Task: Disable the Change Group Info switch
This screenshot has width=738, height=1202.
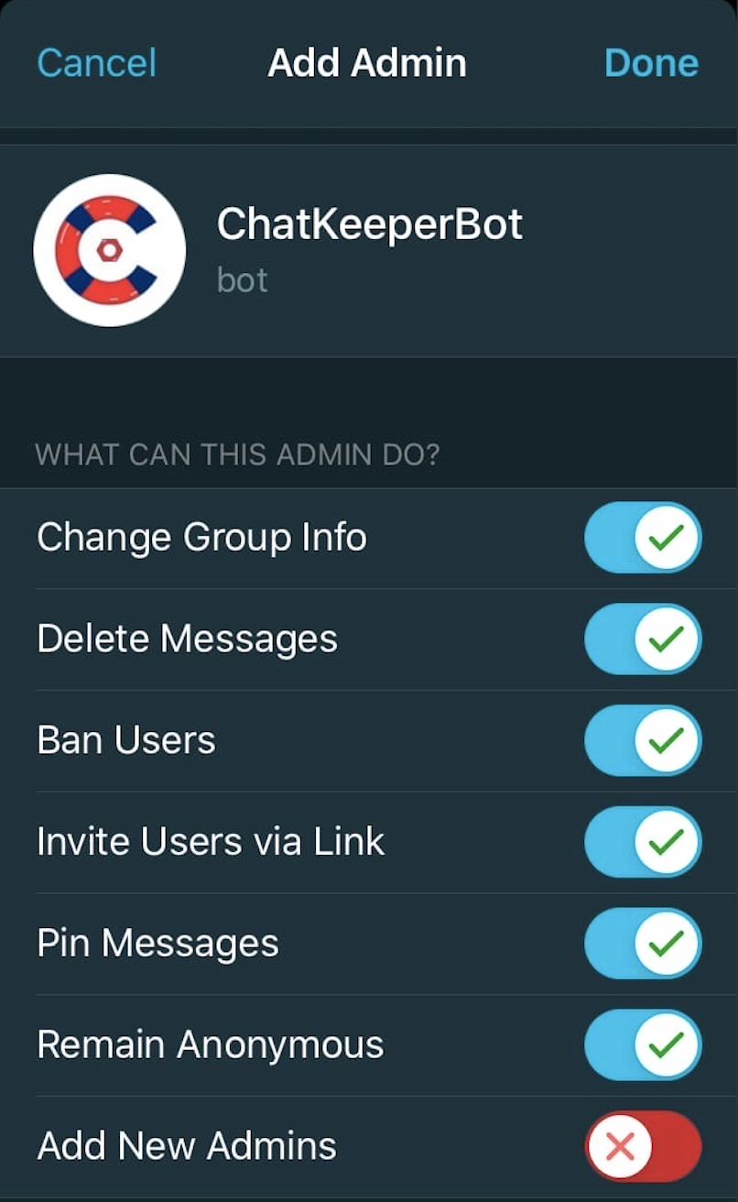Action: pyautogui.click(x=643, y=538)
